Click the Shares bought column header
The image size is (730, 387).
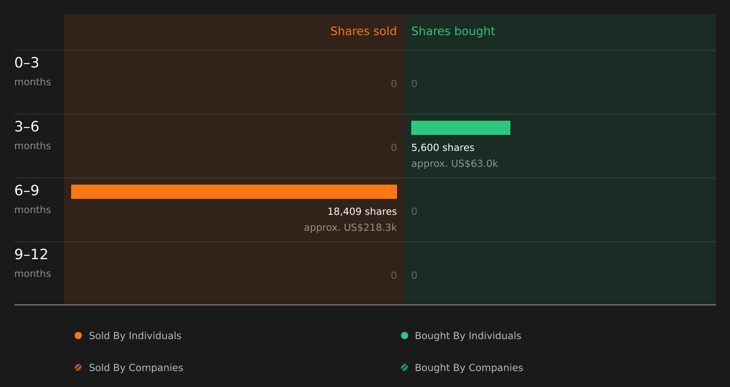pyautogui.click(x=453, y=32)
